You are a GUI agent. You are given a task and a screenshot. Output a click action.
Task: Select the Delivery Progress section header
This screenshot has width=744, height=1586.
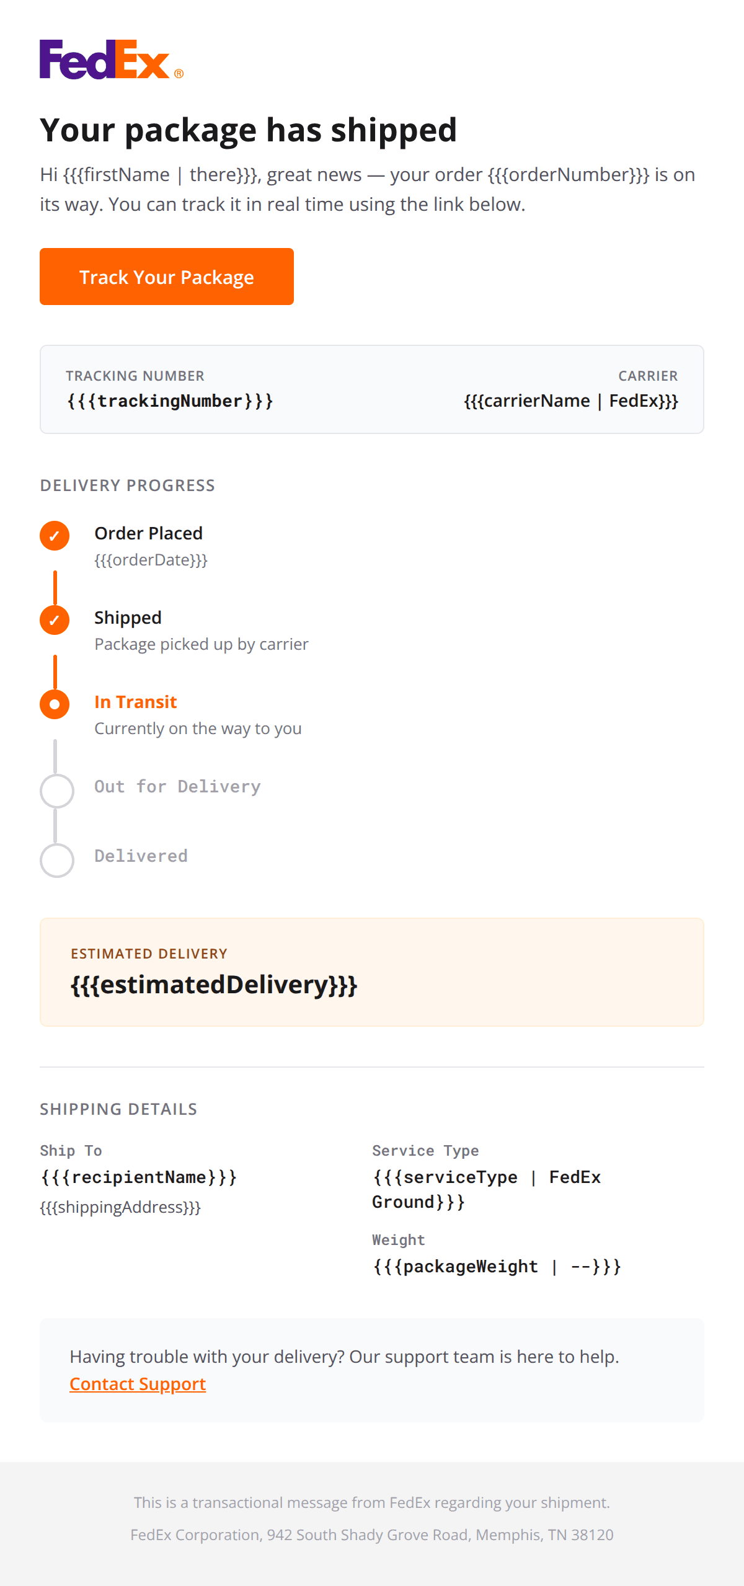[x=126, y=485]
